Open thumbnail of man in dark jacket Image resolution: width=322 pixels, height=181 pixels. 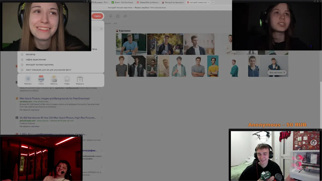coord(199,44)
